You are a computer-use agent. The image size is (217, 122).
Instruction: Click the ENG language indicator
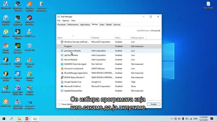[x=195, y=119]
